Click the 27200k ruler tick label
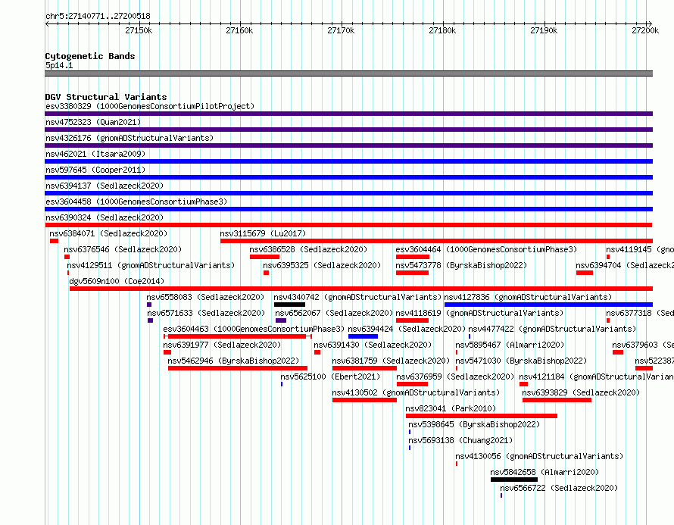 coord(645,30)
